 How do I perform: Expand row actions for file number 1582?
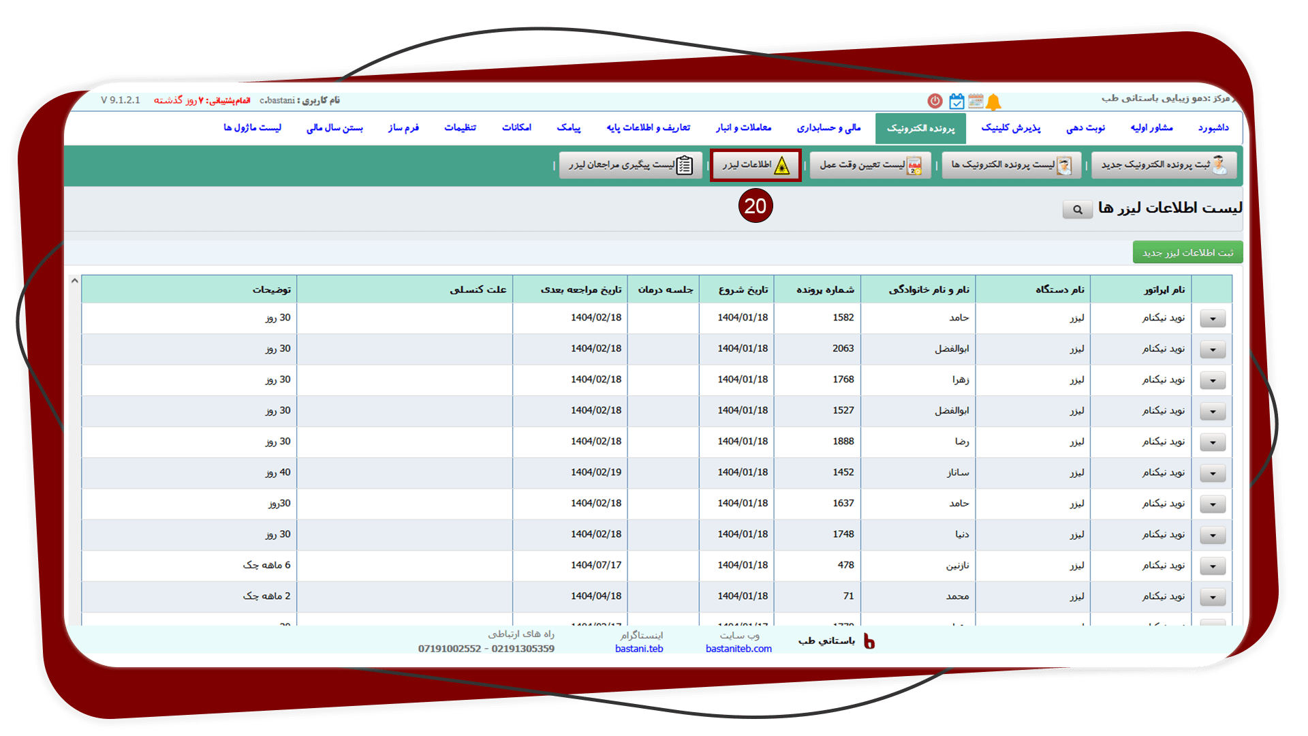[1213, 318]
